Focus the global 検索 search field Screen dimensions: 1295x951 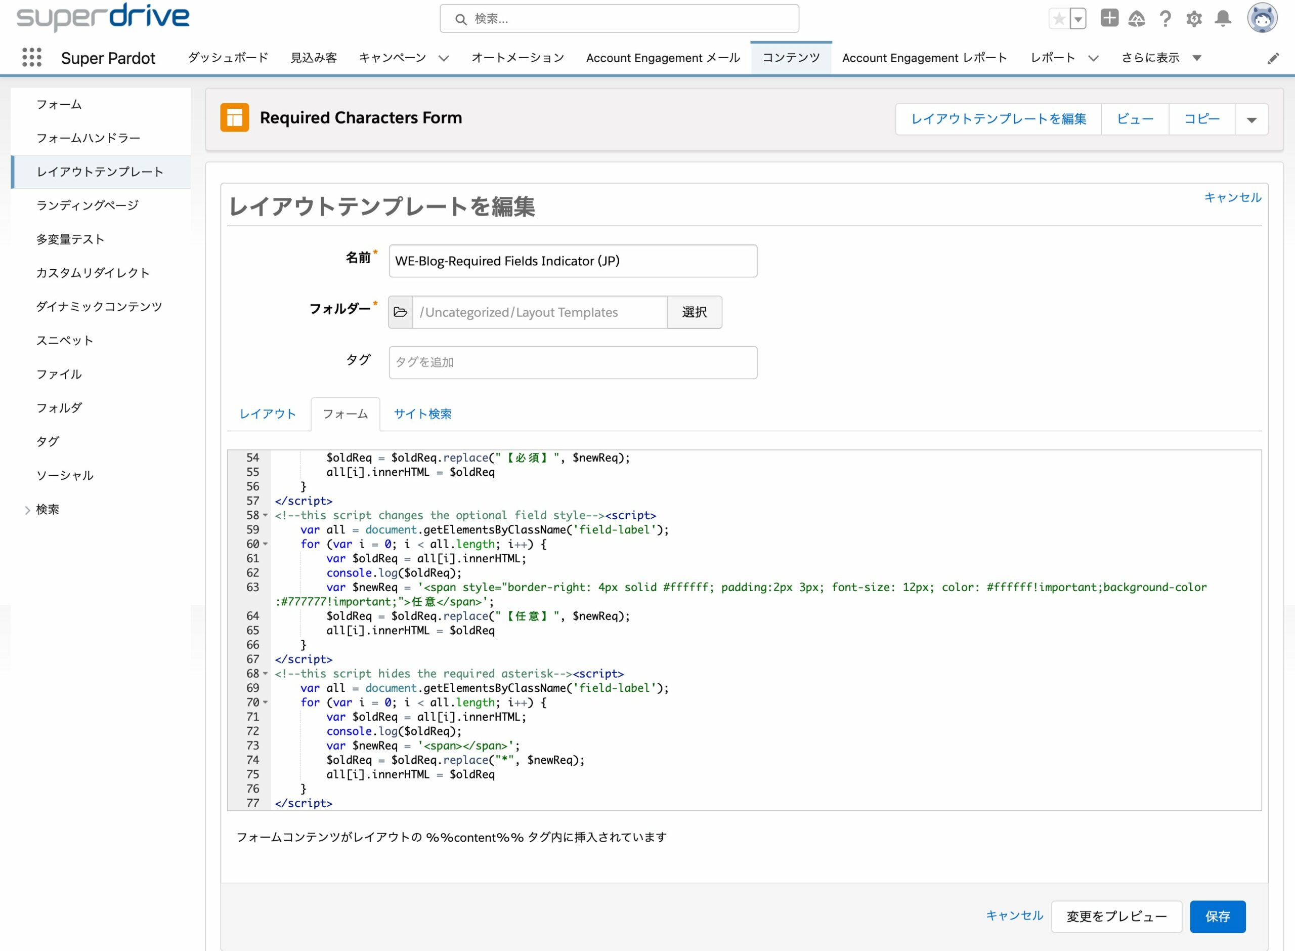pyautogui.click(x=619, y=19)
